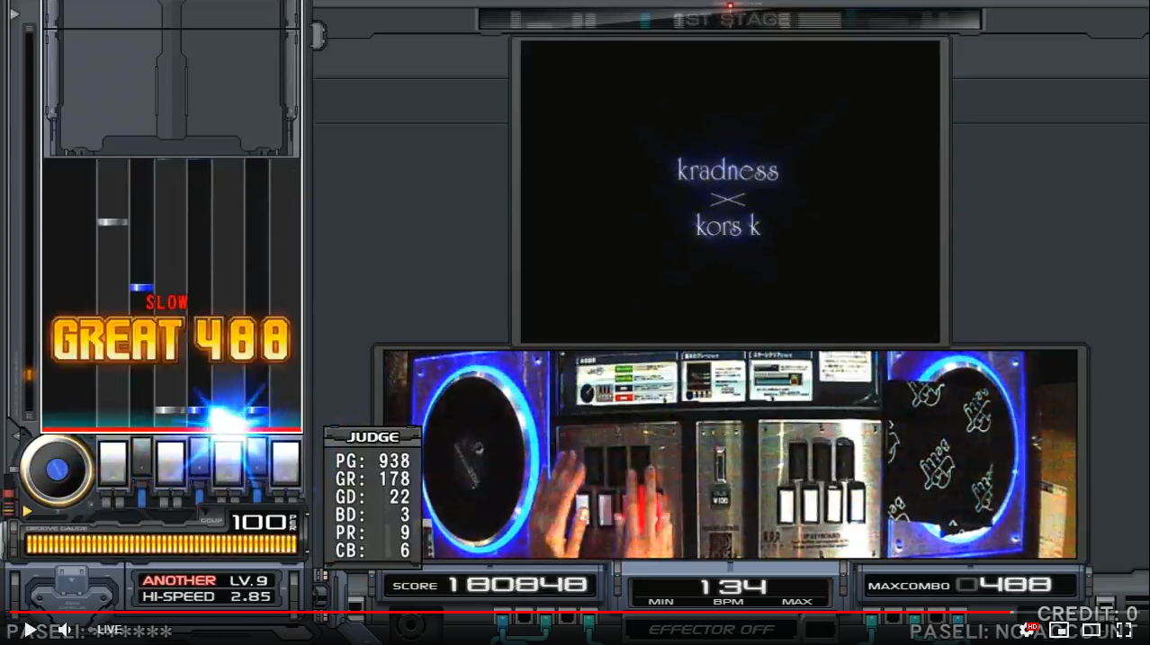
Task: Mute the video with the speaker icon
Action: pos(65,630)
